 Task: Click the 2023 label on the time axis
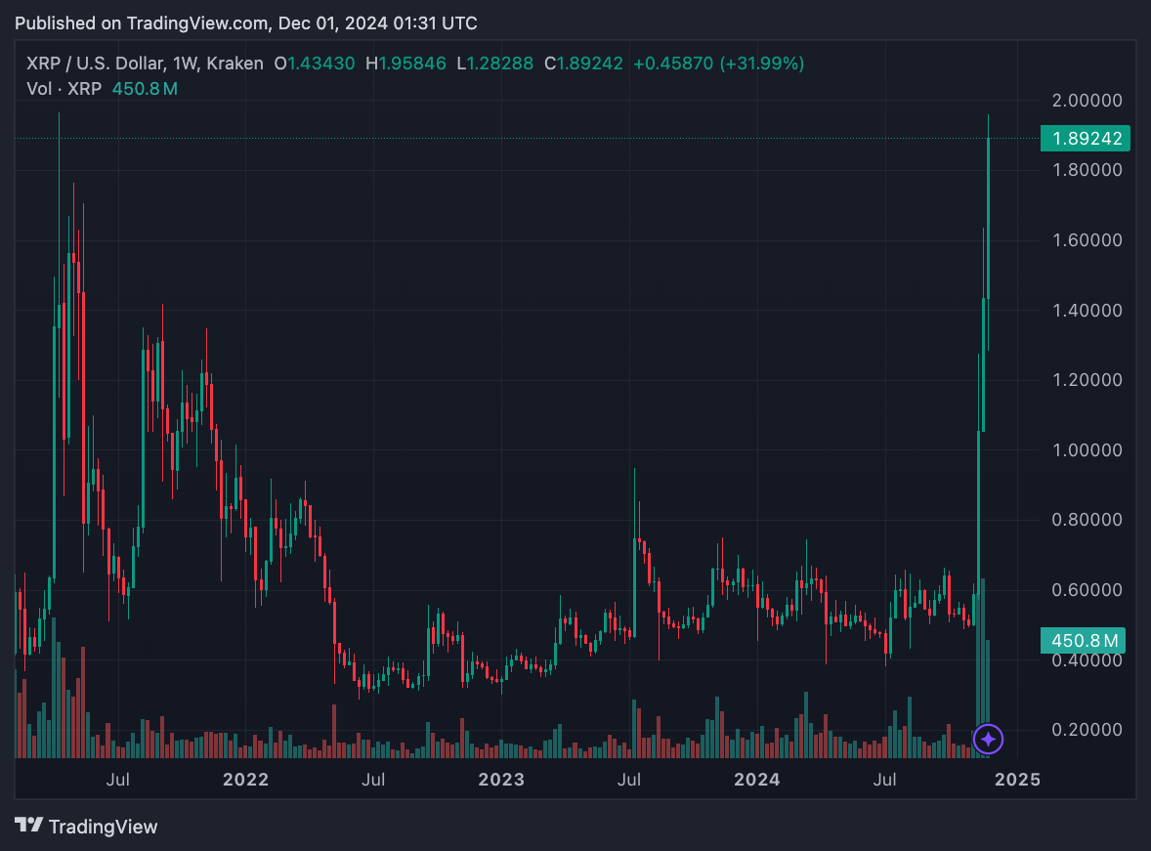pos(500,780)
